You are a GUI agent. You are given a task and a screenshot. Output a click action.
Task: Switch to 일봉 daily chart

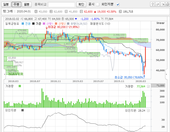(x=6, y=5)
